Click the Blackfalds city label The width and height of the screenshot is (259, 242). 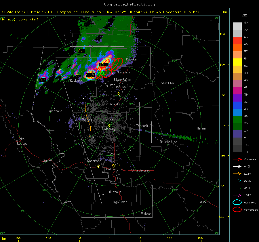pyautogui.click(x=122, y=80)
